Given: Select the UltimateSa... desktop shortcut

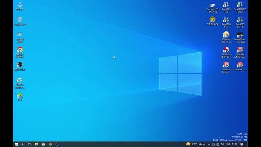Looking at the screenshot, I should [x=240, y=66].
